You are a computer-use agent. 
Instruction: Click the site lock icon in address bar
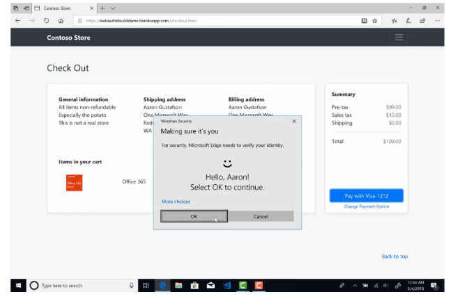(x=80, y=20)
